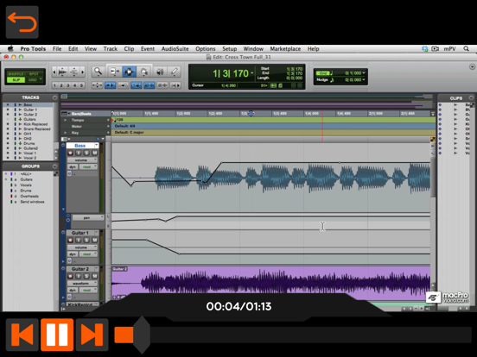The height and width of the screenshot is (357, 477).
Task: Solo the Bass track
Action: (86, 153)
